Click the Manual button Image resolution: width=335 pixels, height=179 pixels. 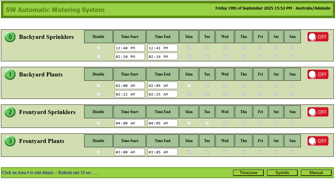tap(316, 173)
